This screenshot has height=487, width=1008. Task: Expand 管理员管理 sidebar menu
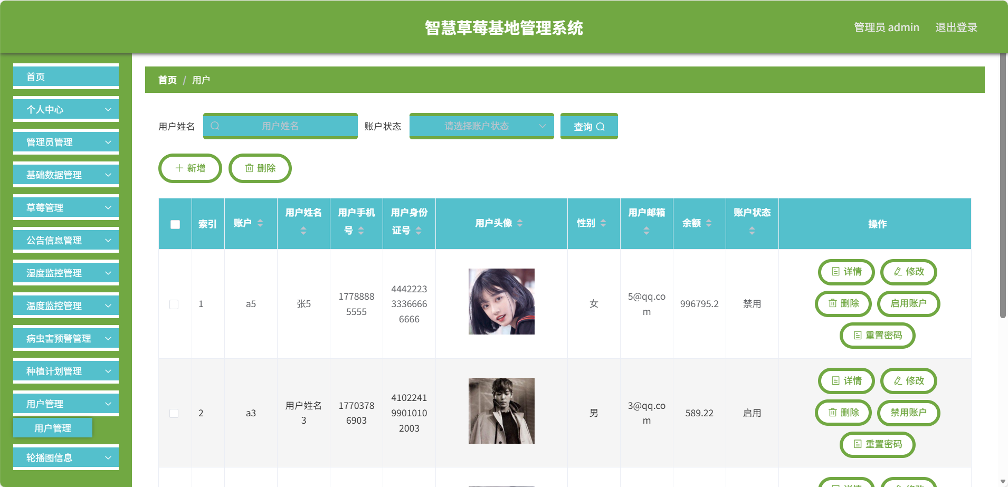66,142
